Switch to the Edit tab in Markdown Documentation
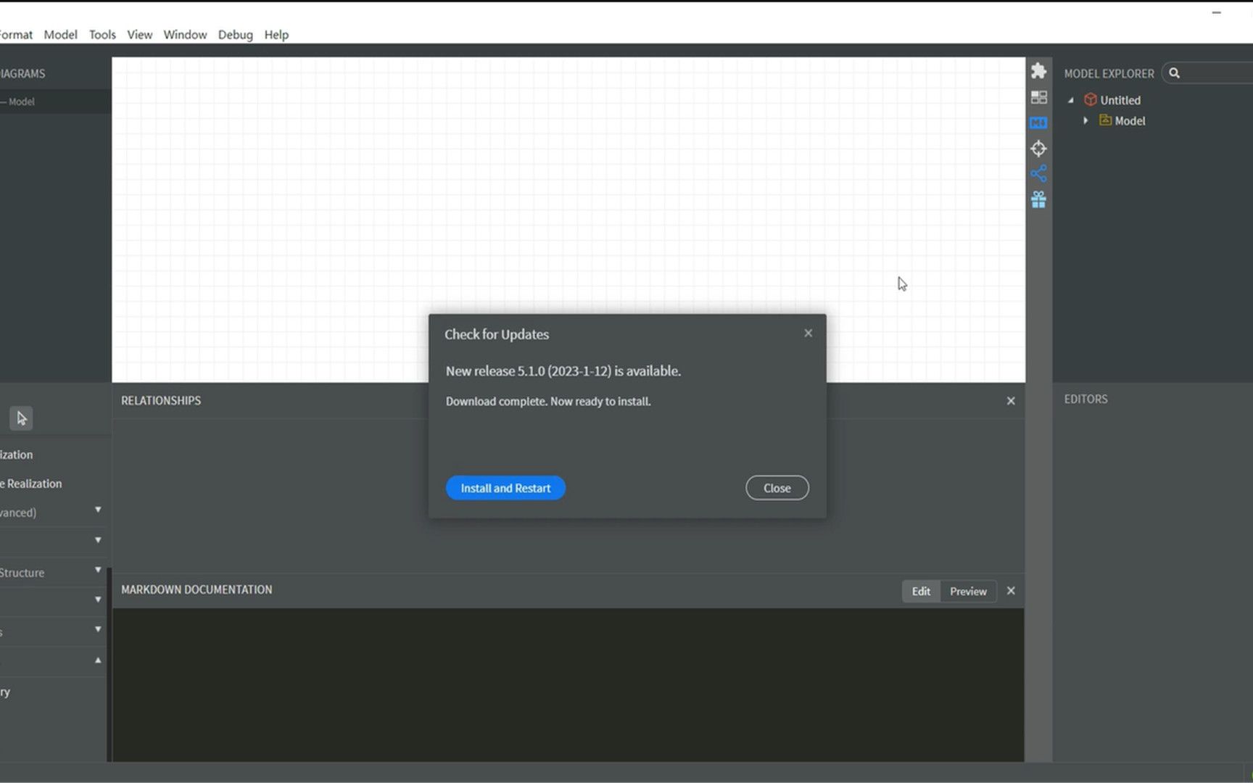This screenshot has height=783, width=1253. [x=920, y=591]
